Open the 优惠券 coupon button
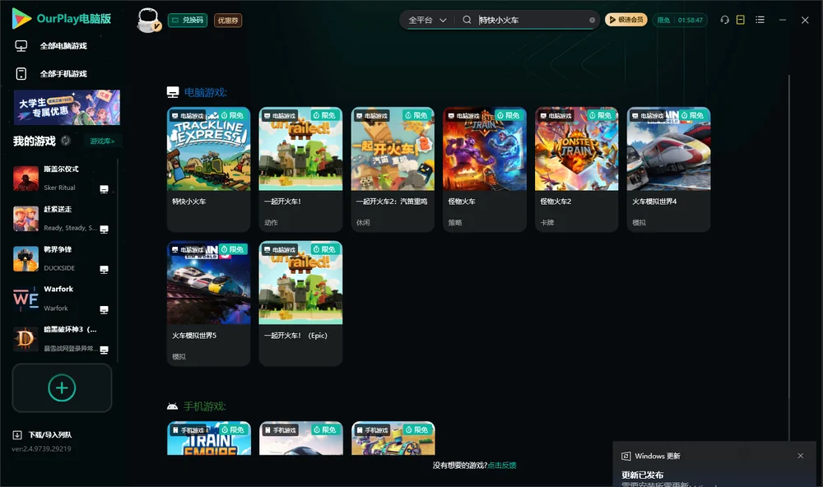This screenshot has height=487, width=823. click(228, 20)
